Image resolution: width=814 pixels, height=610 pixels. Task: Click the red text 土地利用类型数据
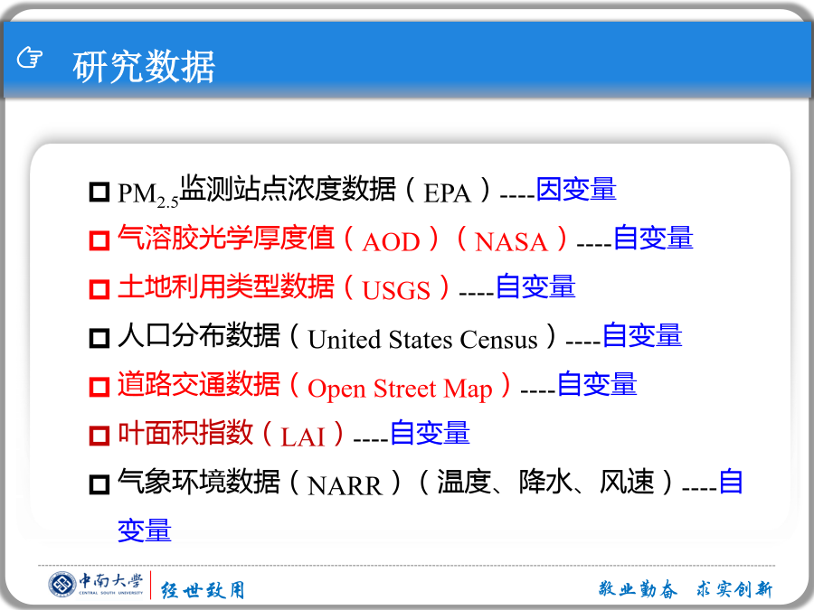tap(226, 286)
